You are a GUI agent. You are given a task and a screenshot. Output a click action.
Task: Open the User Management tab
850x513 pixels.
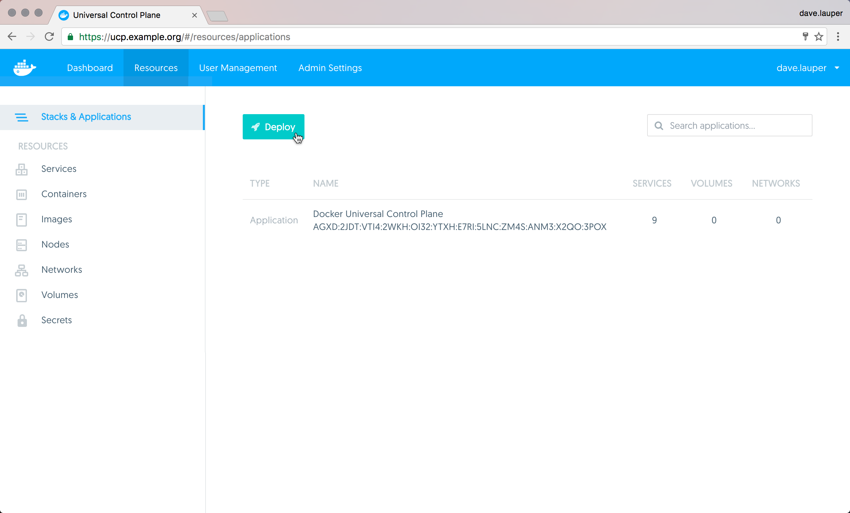tap(238, 68)
